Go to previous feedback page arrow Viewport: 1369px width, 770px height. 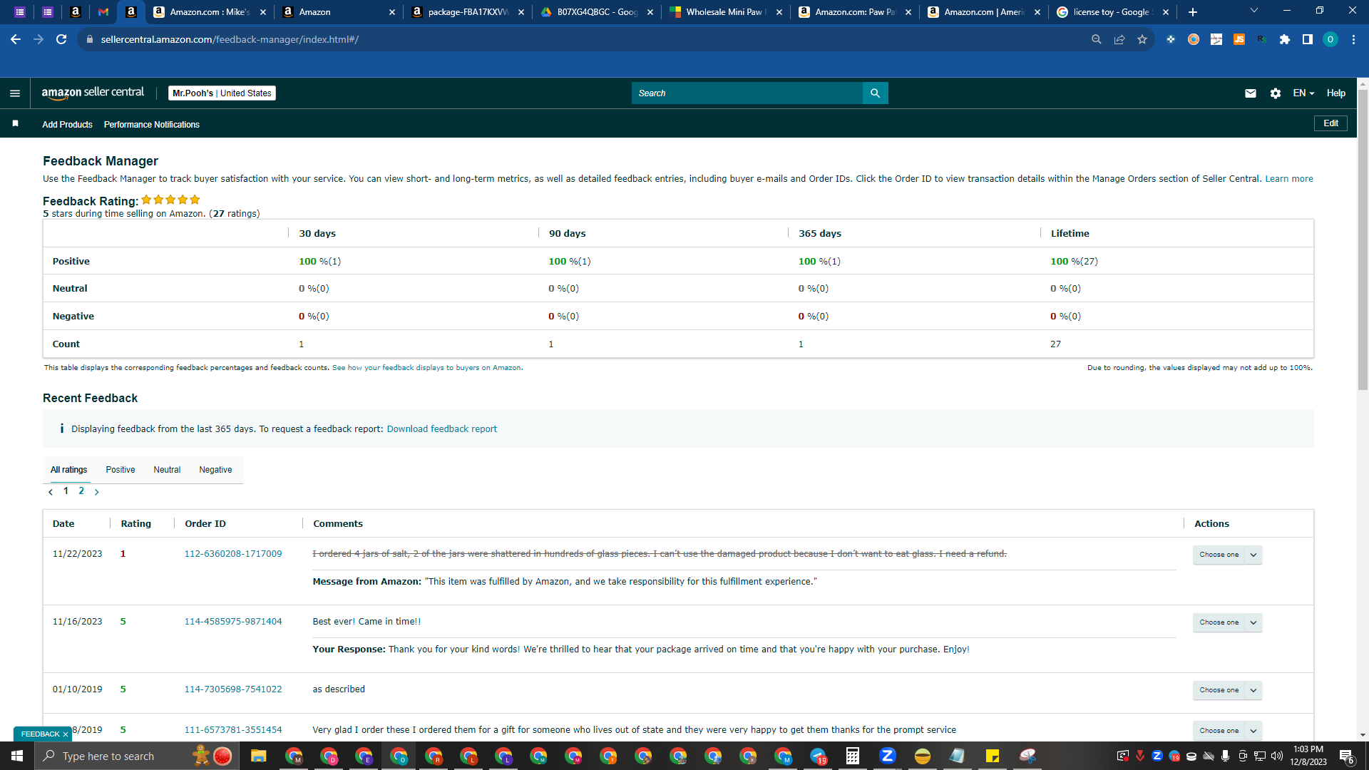(51, 492)
